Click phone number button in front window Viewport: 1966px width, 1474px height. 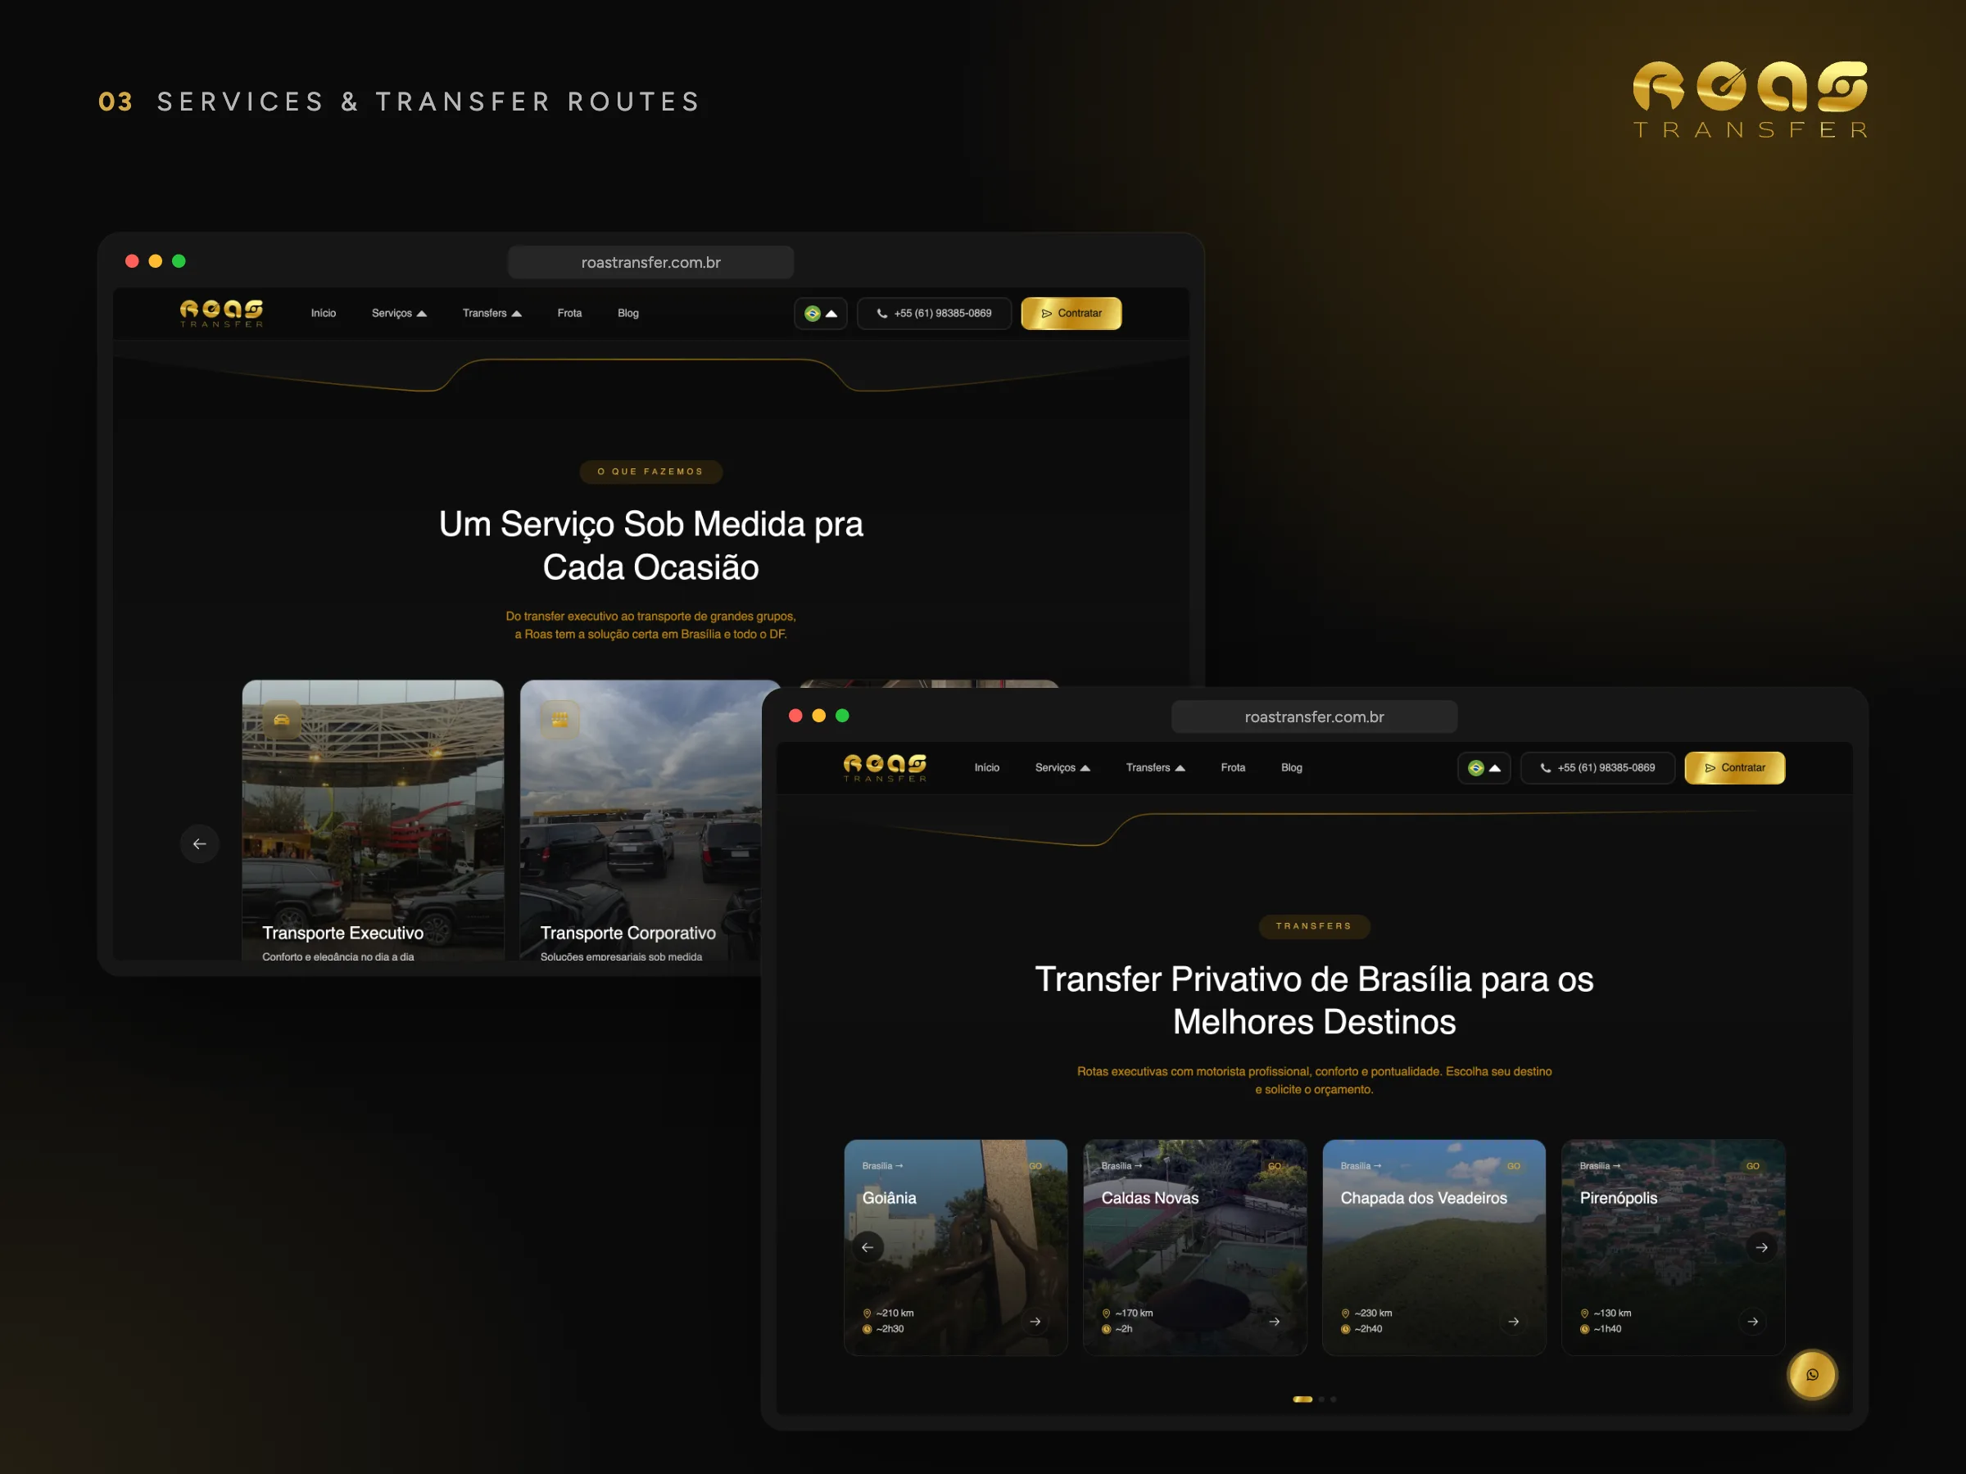point(1597,767)
